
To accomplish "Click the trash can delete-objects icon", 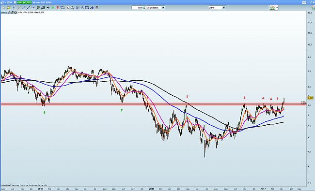I will [x=97, y=8].
